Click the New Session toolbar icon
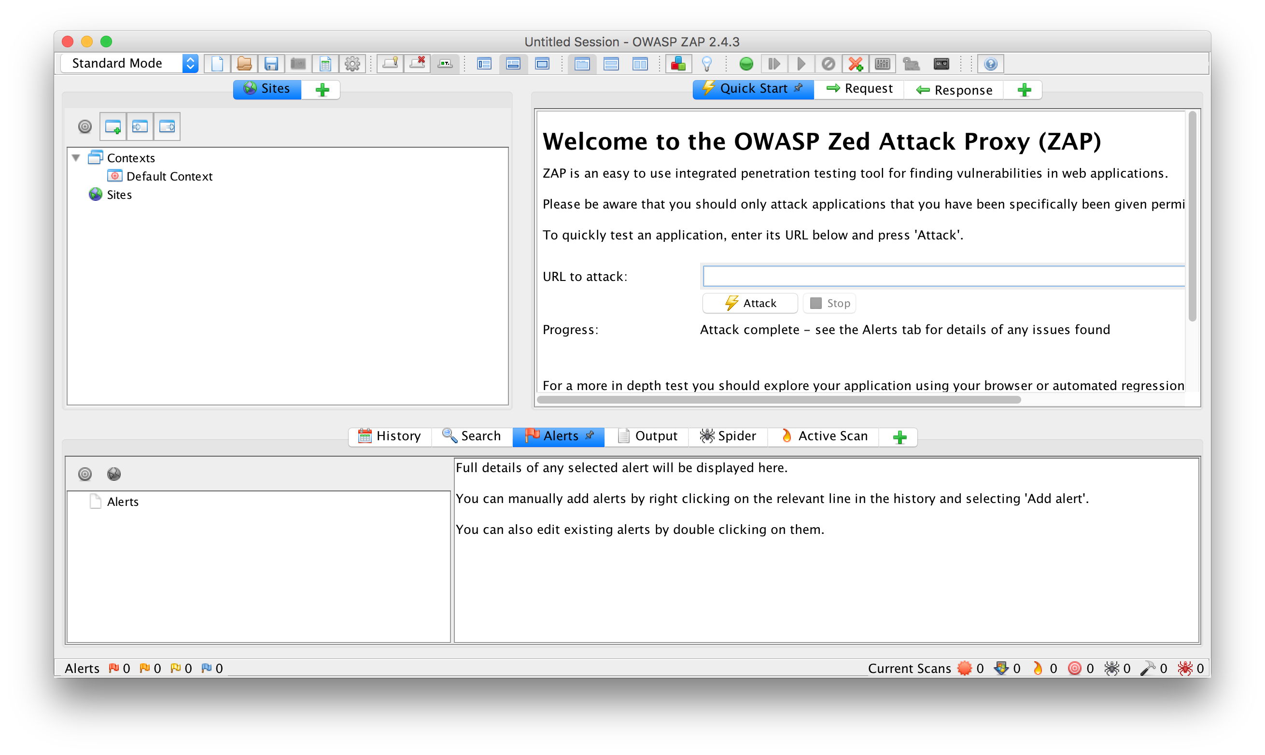Viewport: 1265px width, 755px height. pyautogui.click(x=217, y=64)
